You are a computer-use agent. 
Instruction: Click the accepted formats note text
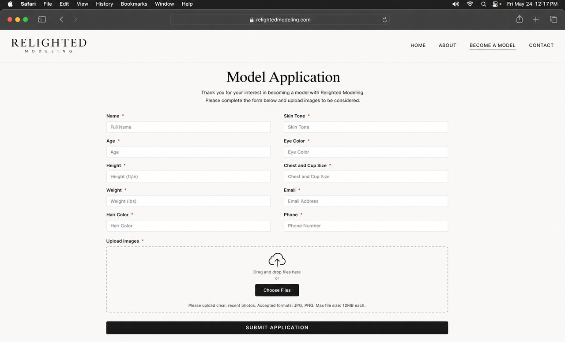click(277, 305)
